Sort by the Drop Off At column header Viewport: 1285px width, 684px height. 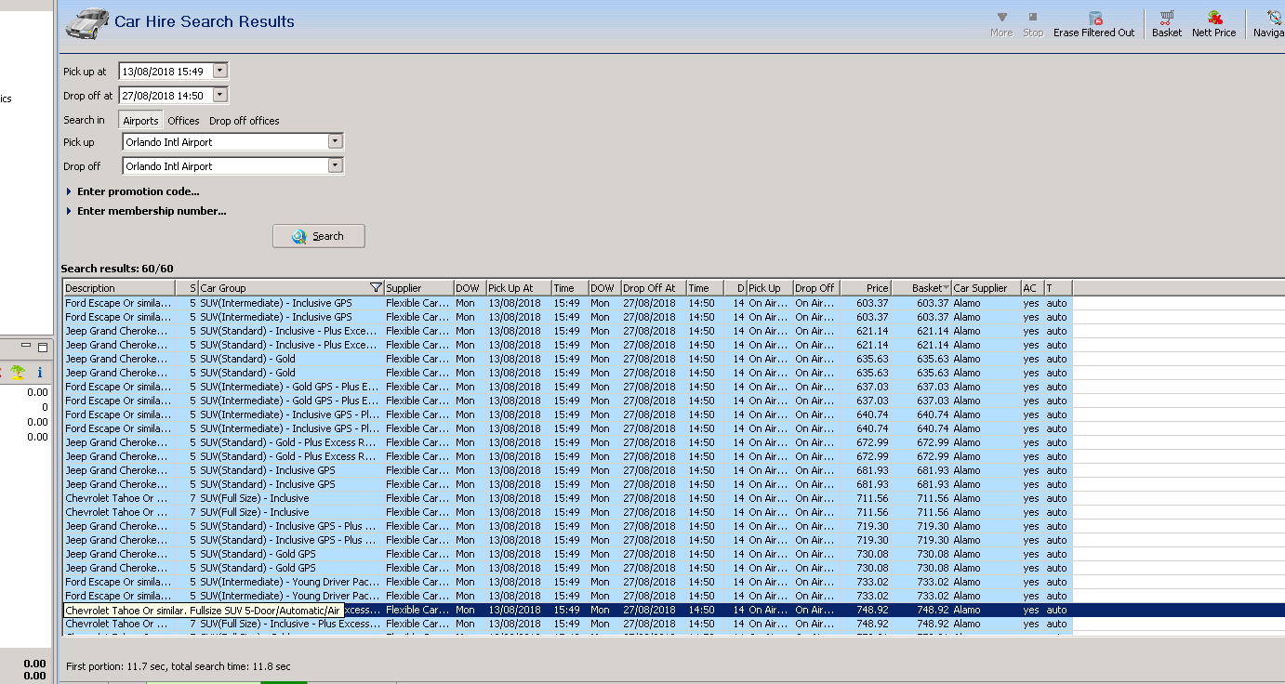pos(654,288)
